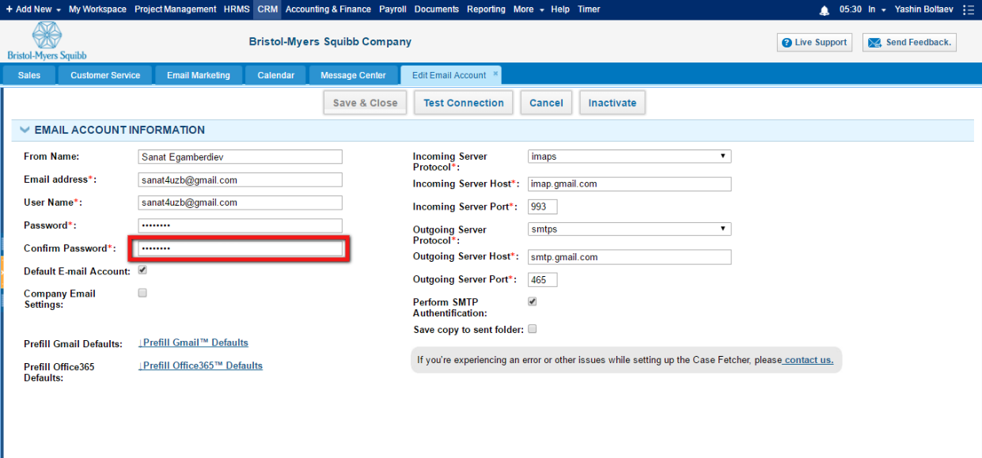This screenshot has width=982, height=458.
Task: Click the From Name field
Action: click(x=240, y=157)
